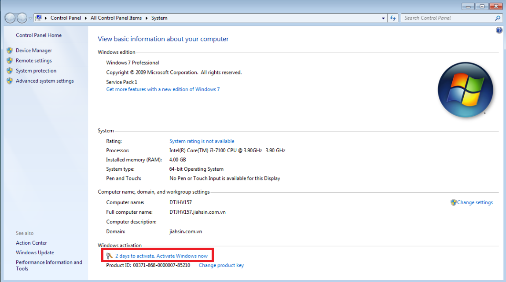Click the magnifying glass search icon
Screen dimensions: 506x282
point(498,18)
